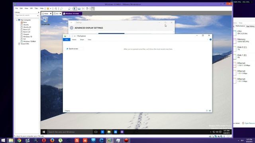The image size is (255, 143).
Task: Open the Store icon in guest taskbar
Action: click(116, 132)
